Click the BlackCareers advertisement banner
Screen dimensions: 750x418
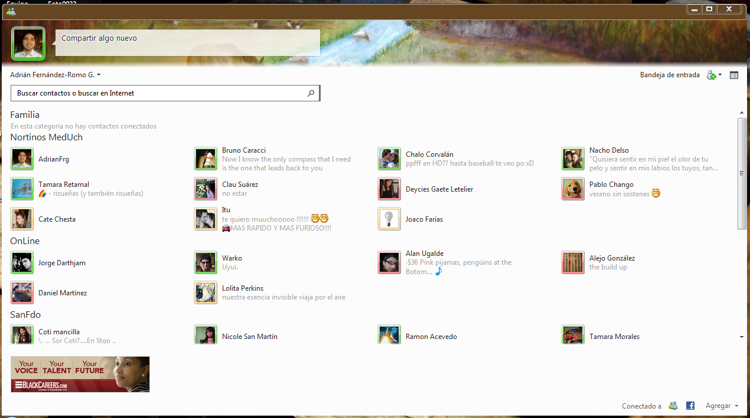pos(80,374)
